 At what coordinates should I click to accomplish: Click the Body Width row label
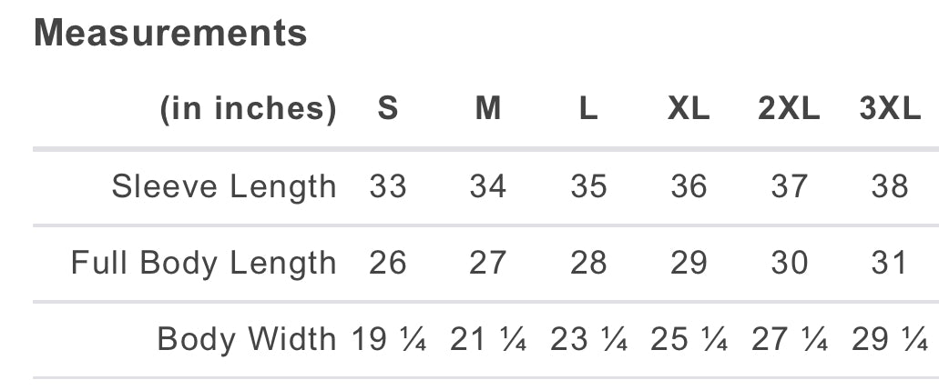[x=247, y=339]
